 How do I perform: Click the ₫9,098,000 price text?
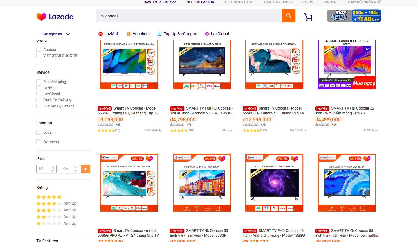(110, 120)
